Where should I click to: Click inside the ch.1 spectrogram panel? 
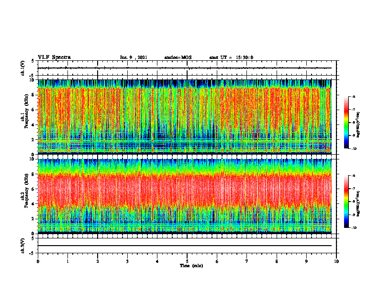(x=185, y=117)
